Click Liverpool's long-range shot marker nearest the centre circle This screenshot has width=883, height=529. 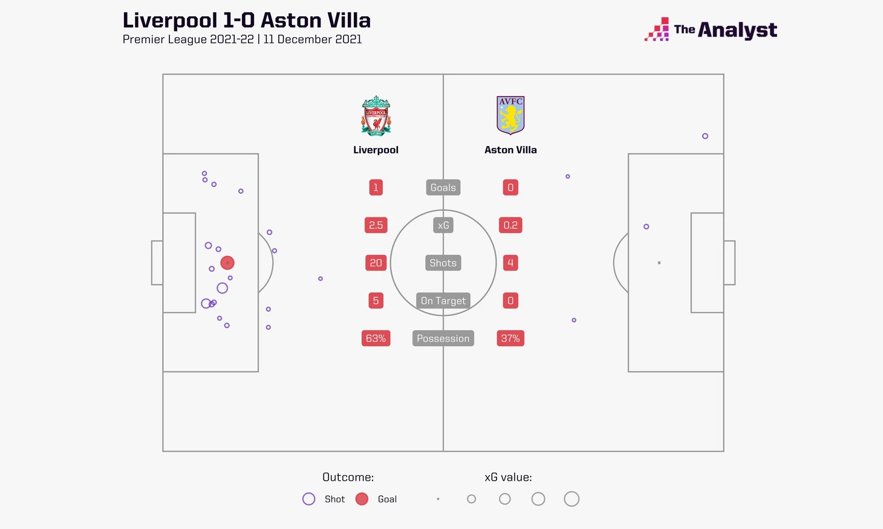(x=321, y=278)
